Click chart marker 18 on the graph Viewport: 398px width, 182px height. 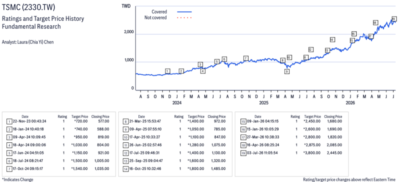(376, 22)
